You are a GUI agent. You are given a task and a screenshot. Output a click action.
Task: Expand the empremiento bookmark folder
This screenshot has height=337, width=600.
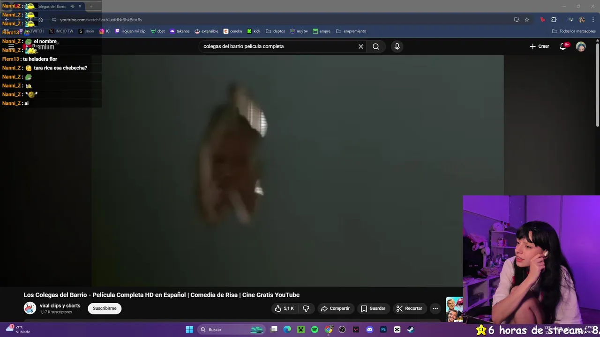[x=351, y=31]
